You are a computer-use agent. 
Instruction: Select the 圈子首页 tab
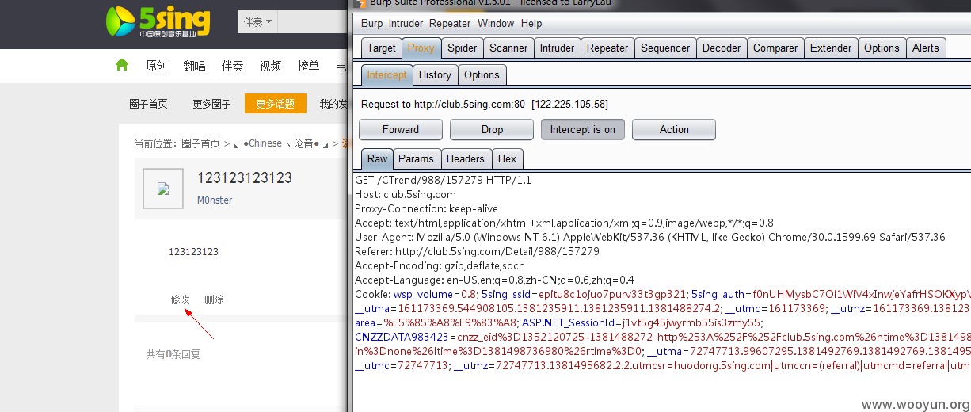click(x=148, y=104)
